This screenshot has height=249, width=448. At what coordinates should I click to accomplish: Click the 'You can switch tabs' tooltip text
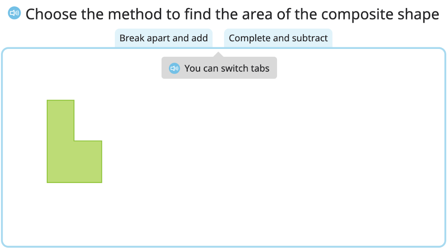coord(227,68)
